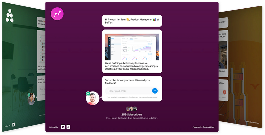
Task: Click 'Ryan Hoover, Dan Kaplan, Bram Kanstein' text
Action: coord(123,118)
